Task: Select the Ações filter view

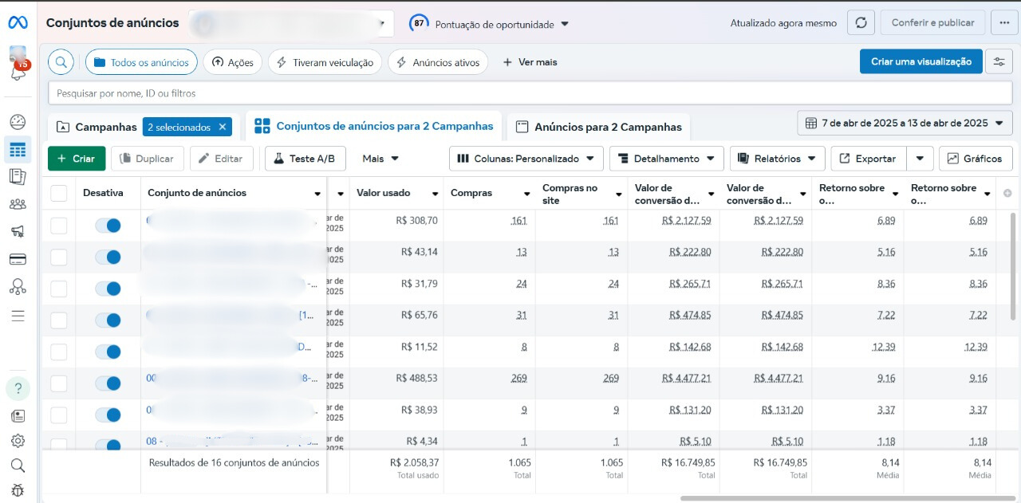Action: pos(232,62)
